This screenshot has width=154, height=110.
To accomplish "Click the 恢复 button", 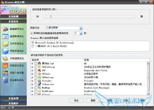I will (x=110, y=100).
